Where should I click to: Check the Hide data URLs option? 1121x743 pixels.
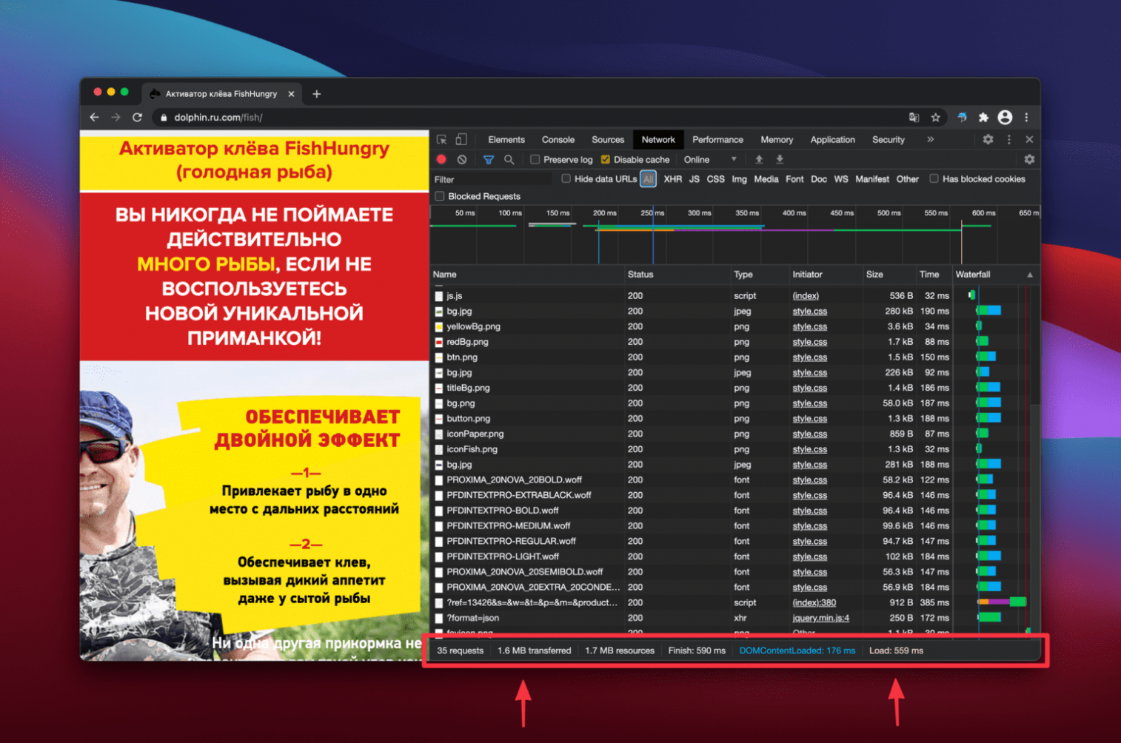pos(566,179)
